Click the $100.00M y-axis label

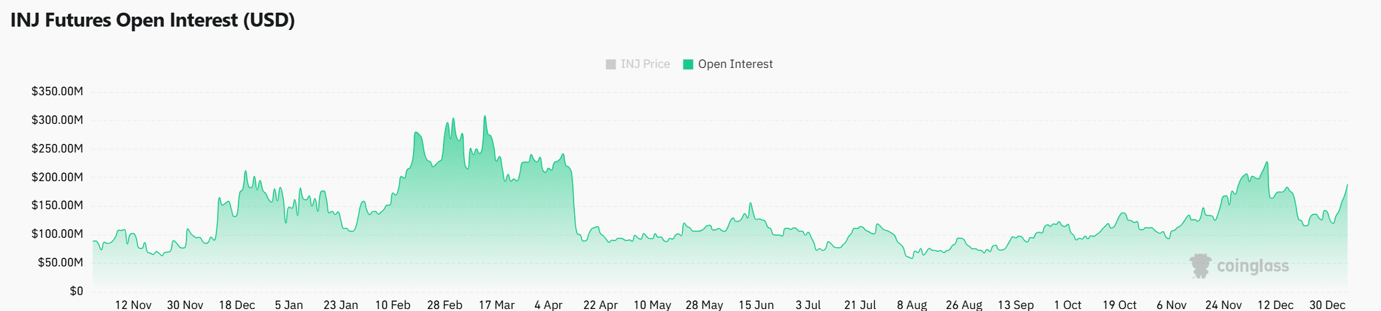57,234
